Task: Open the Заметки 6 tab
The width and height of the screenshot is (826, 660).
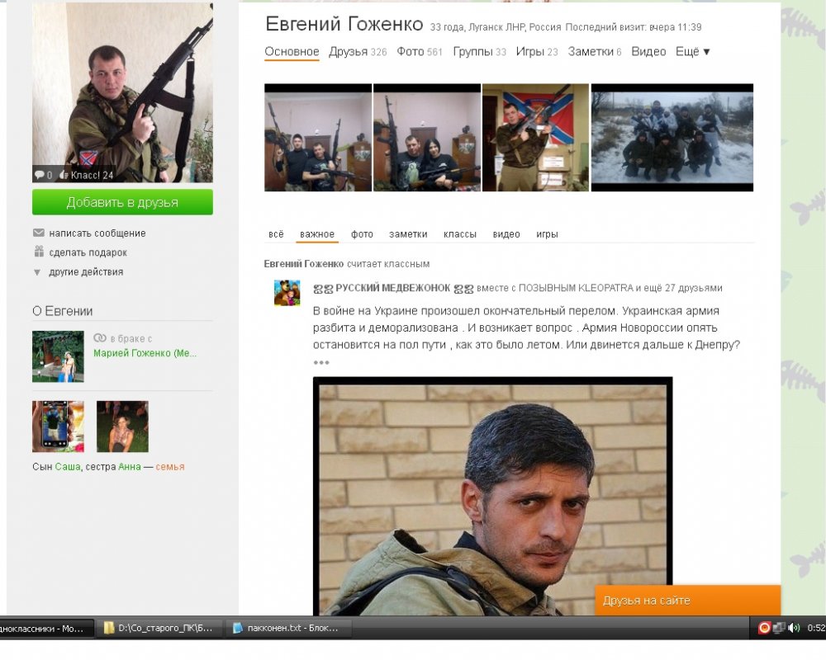Action: (594, 52)
